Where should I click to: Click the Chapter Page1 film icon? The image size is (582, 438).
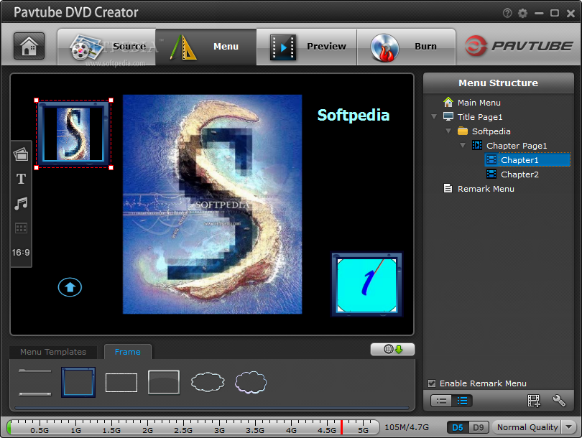pos(477,145)
